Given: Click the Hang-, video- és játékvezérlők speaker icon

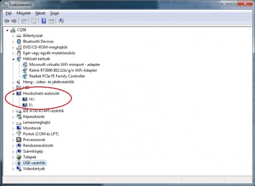Looking at the screenshot, I should pyautogui.click(x=18, y=82).
